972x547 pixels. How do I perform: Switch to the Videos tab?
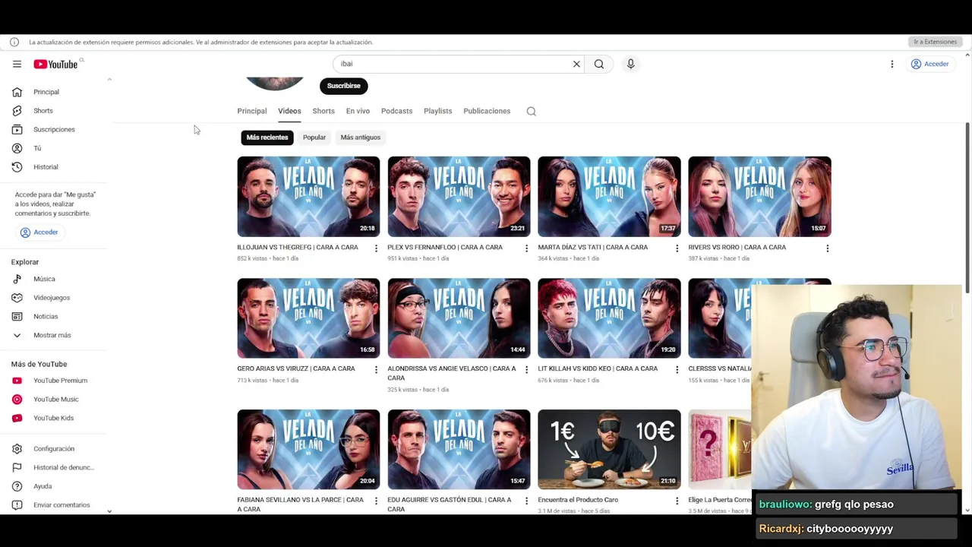289,111
